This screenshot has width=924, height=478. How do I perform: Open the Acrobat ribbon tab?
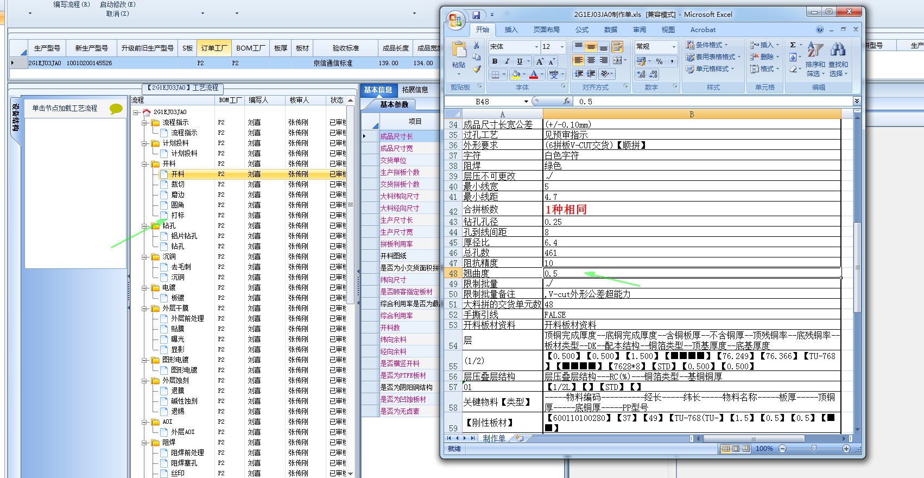703,30
